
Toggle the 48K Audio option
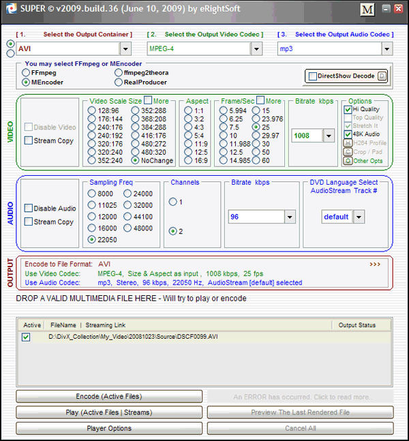click(x=348, y=134)
